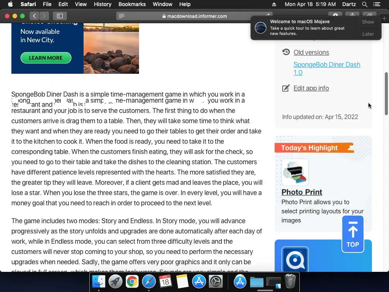Go forward with Safari's forward arrow
389x292 pixels.
tap(44, 16)
